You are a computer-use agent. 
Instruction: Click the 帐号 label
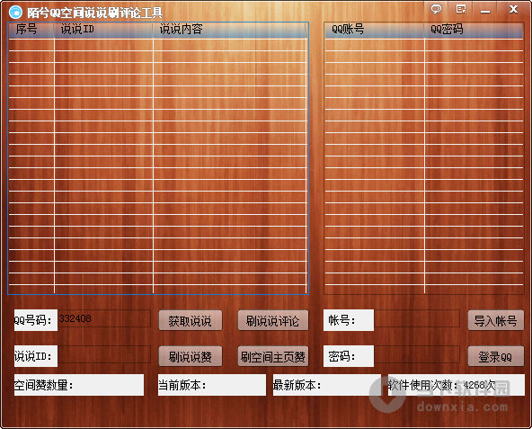coord(349,320)
